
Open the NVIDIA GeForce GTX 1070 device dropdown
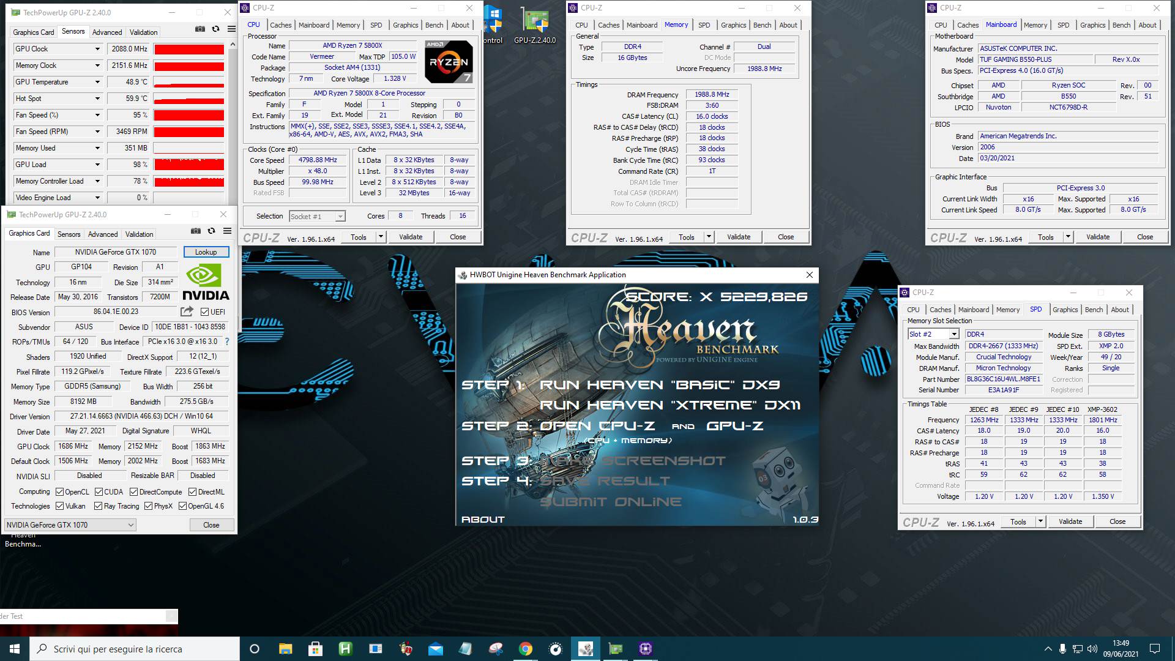[x=70, y=525]
